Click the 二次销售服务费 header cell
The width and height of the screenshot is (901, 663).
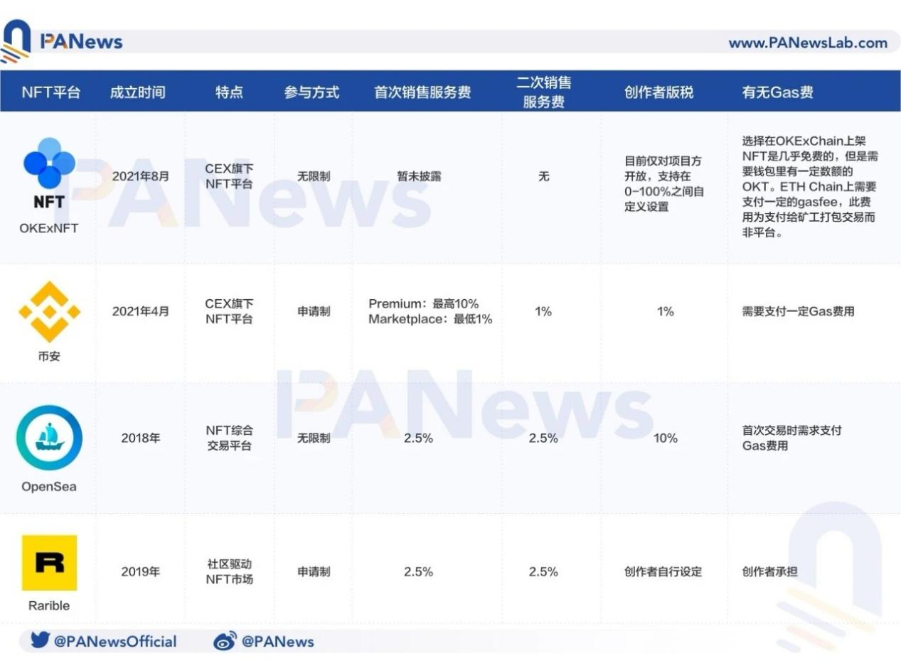coord(544,91)
